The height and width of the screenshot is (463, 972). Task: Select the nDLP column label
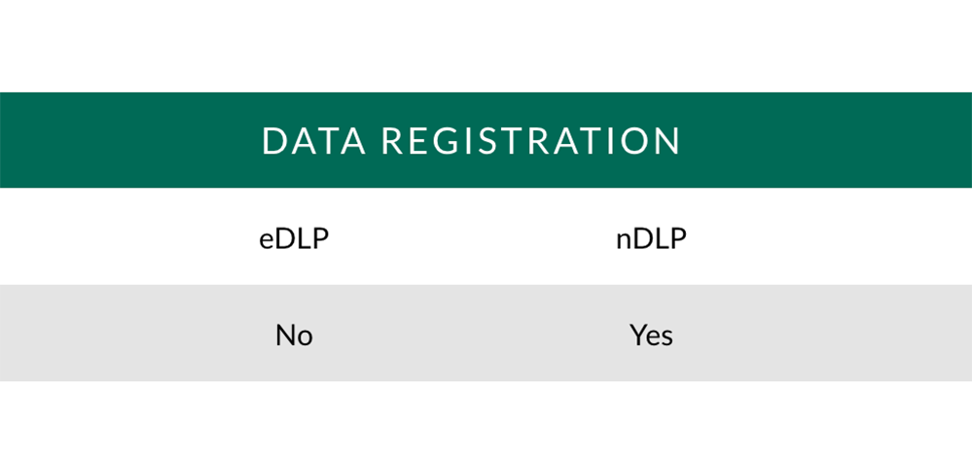tap(652, 238)
